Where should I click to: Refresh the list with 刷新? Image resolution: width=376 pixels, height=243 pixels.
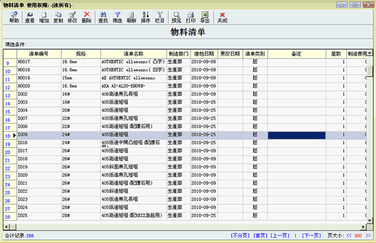pyautogui.click(x=131, y=17)
